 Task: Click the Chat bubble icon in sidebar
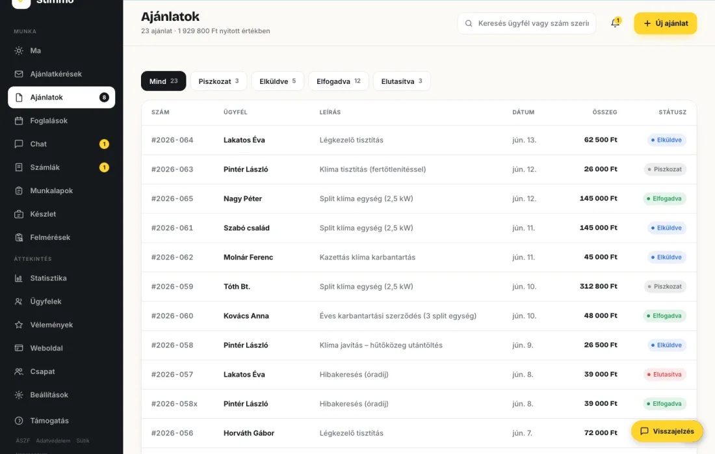19,144
